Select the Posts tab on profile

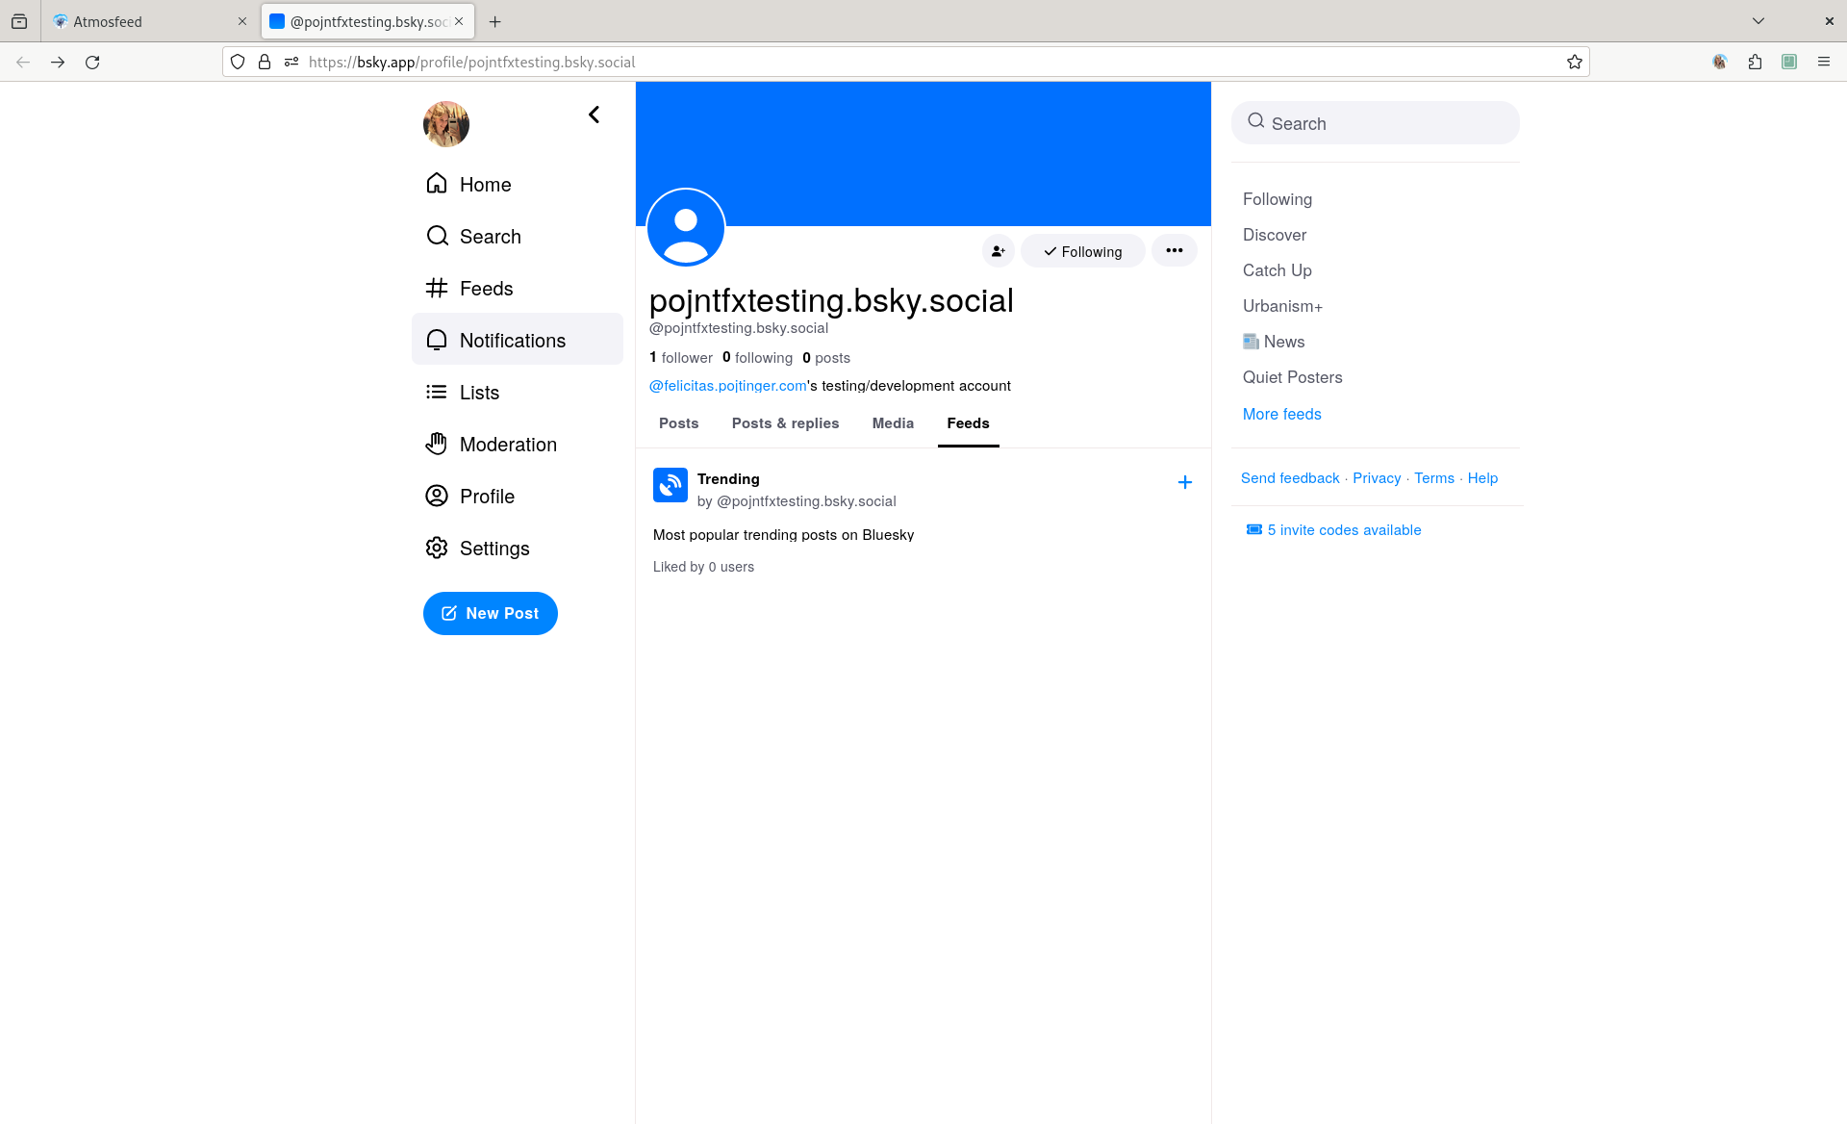678,422
